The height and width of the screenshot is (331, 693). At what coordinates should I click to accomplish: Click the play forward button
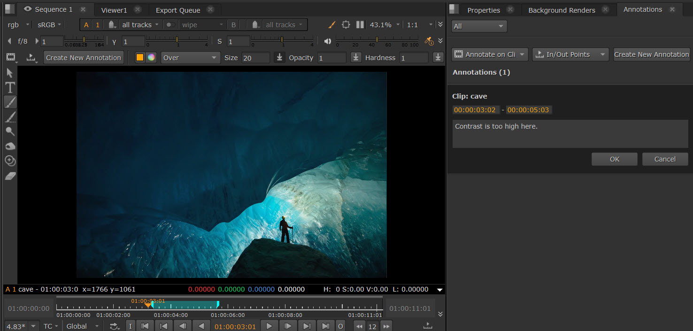click(x=269, y=326)
